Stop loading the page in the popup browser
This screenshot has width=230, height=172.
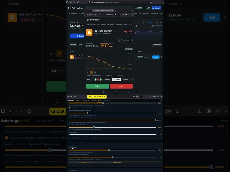coord(96,14)
